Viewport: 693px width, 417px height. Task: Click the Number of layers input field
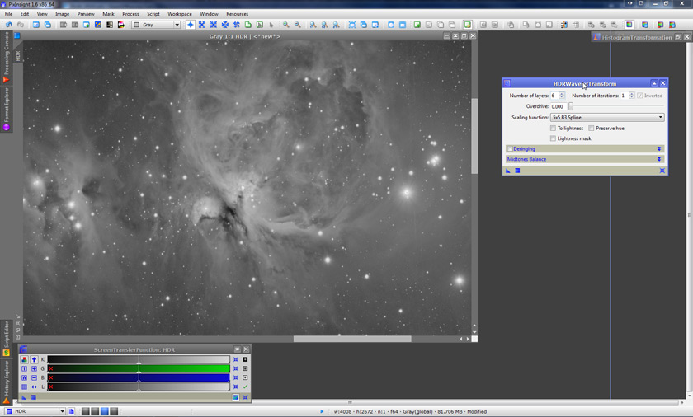point(555,96)
